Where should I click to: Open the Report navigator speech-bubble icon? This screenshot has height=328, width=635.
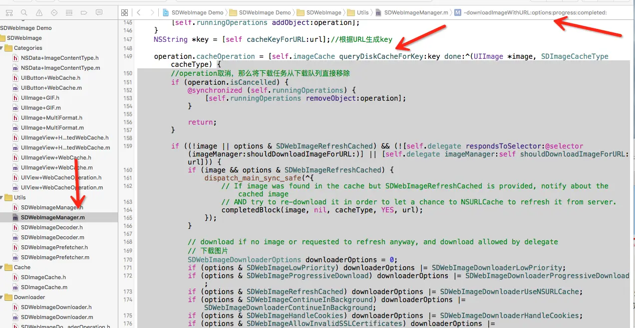pyautogui.click(x=99, y=12)
